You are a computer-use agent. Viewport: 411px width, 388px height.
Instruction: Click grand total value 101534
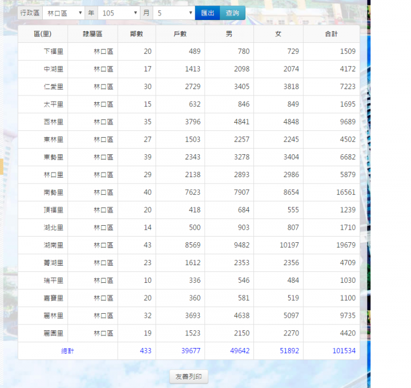click(344, 351)
